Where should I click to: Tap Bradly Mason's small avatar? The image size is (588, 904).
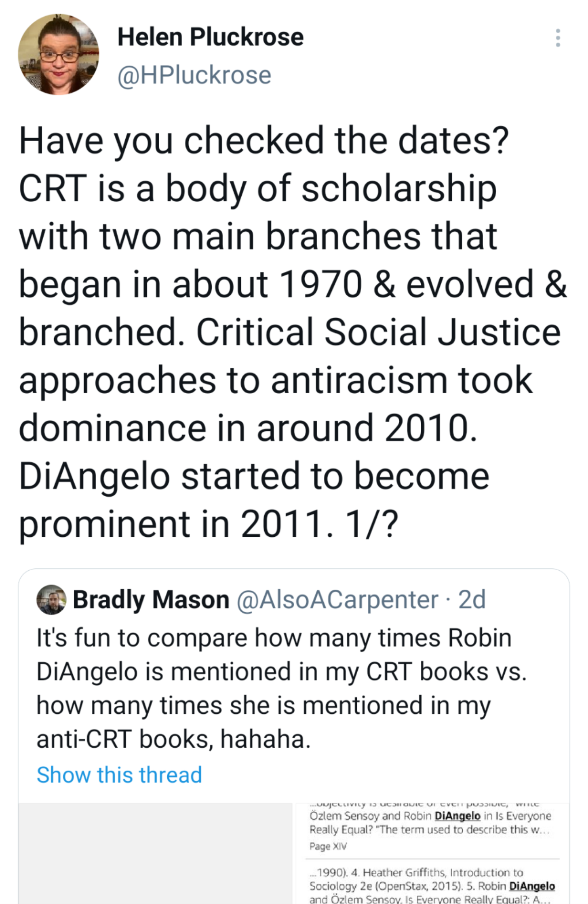tap(51, 600)
